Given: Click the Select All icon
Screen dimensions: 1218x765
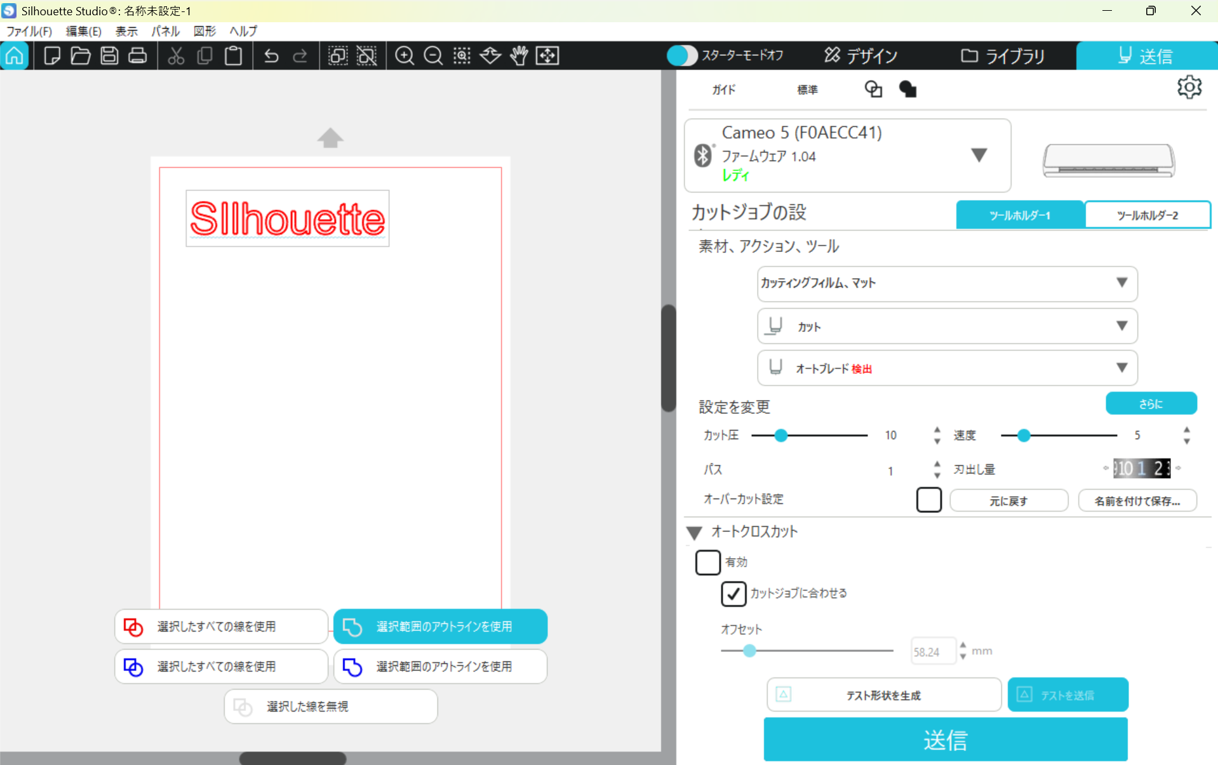Looking at the screenshot, I should click(x=338, y=56).
